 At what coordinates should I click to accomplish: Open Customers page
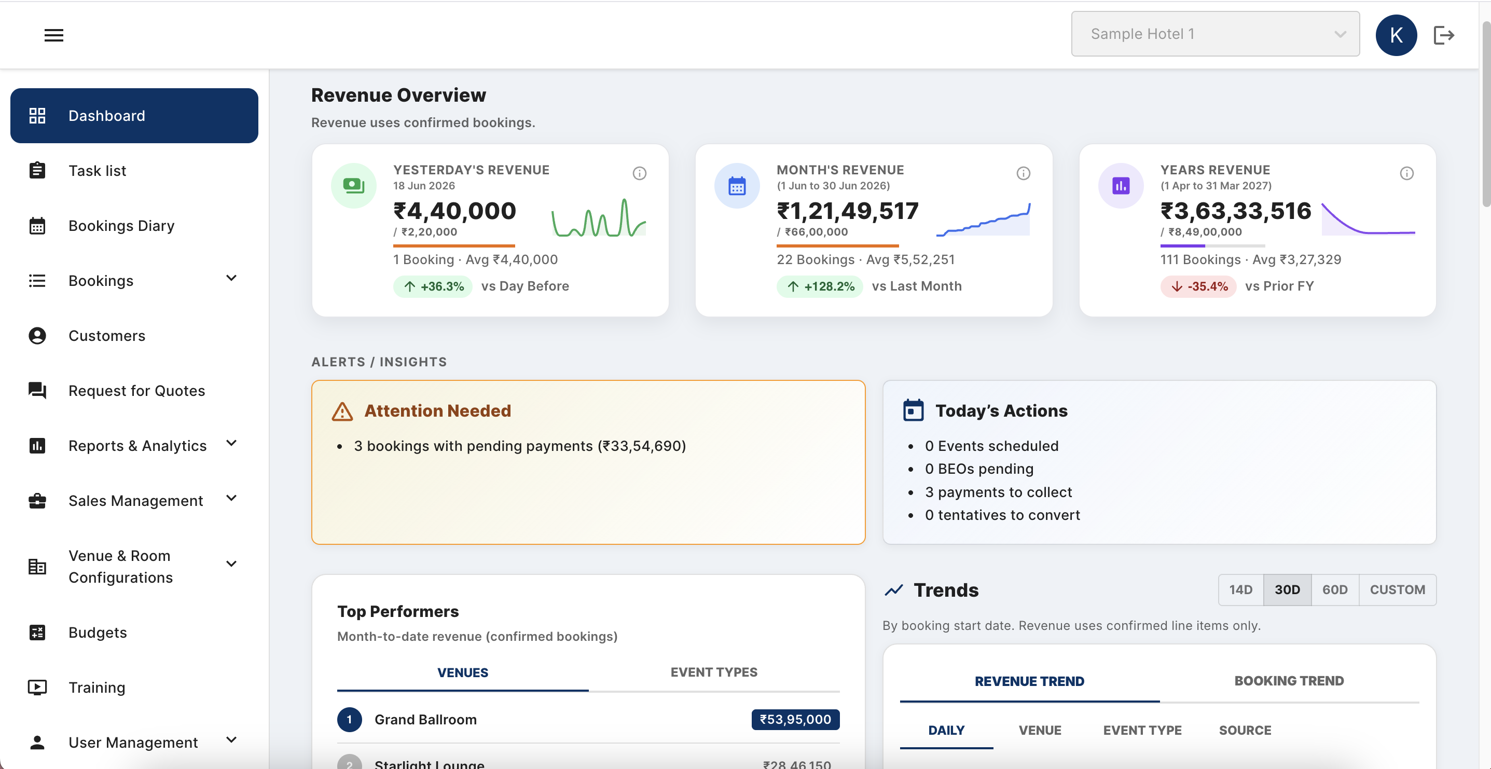pyautogui.click(x=134, y=336)
